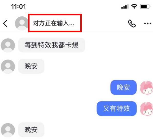Tap the battery indicator icon
The width and height of the screenshot is (153, 140).
145,7
